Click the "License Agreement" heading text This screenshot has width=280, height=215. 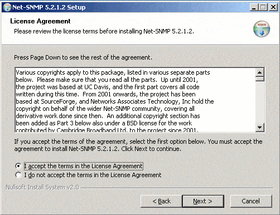[40, 21]
